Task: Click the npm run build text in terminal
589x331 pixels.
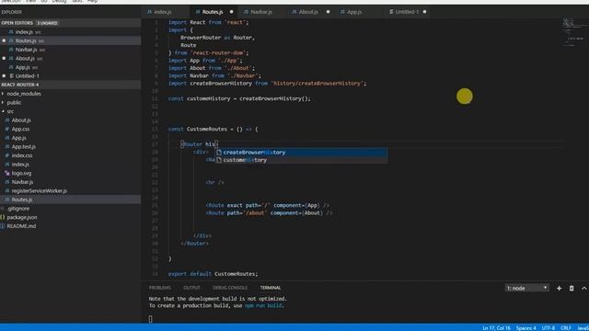Action: (263, 306)
